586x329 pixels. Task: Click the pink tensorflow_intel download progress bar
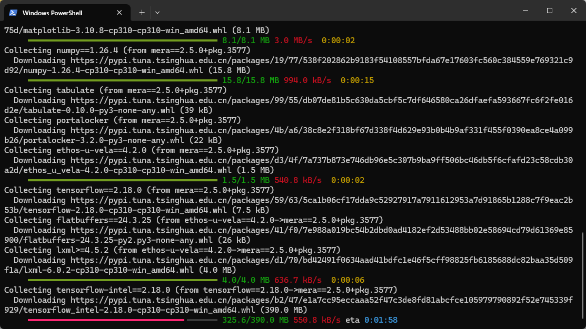[106, 320]
